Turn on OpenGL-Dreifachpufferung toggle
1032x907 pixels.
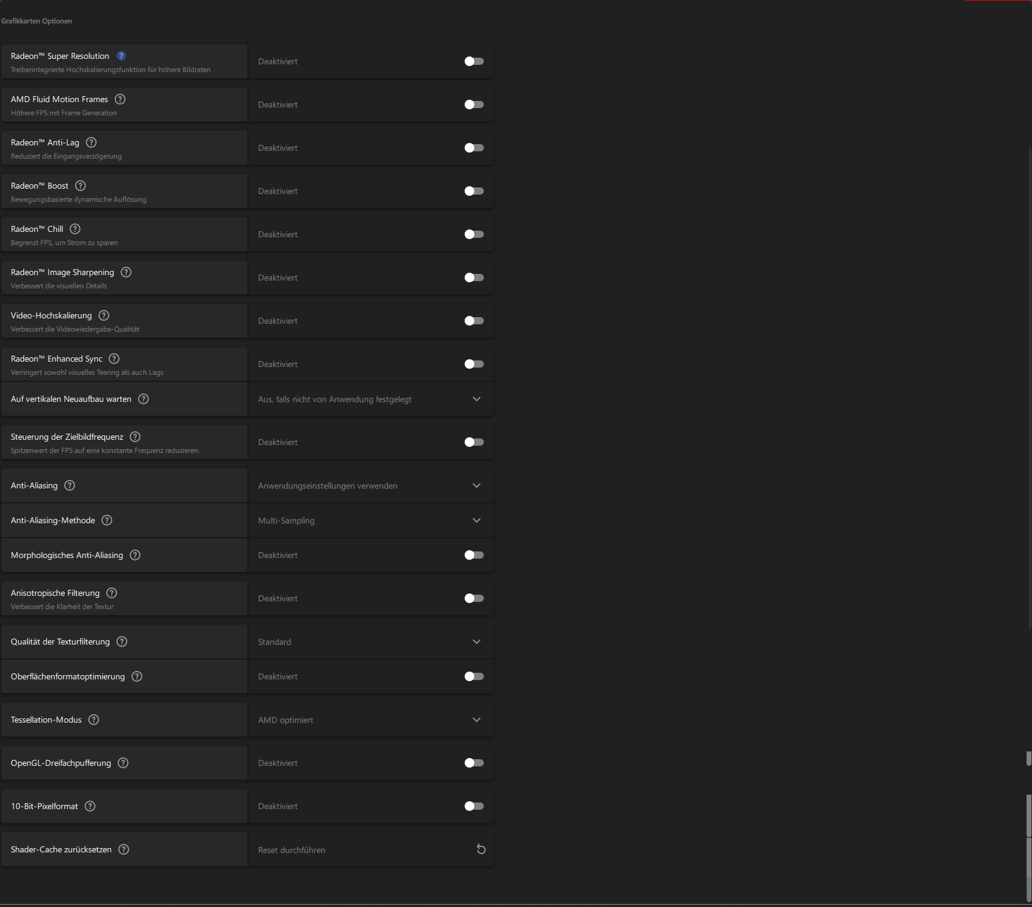click(x=474, y=763)
